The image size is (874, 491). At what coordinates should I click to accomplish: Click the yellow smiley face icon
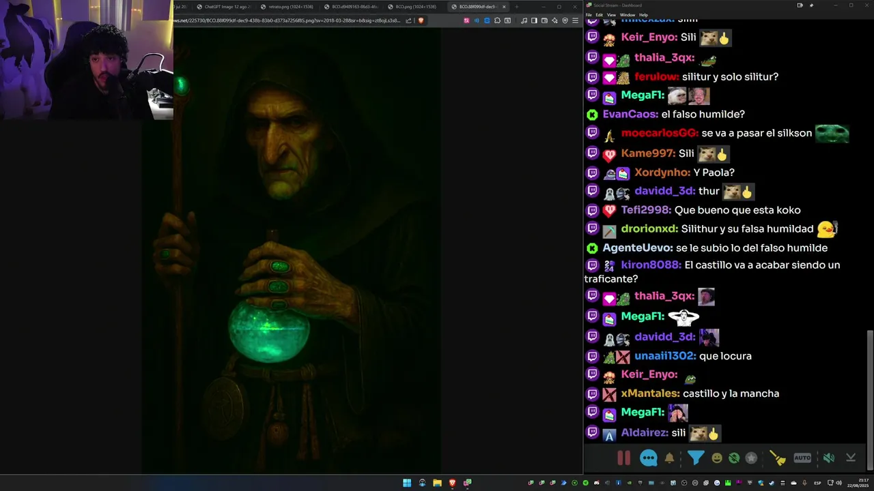[717, 458]
